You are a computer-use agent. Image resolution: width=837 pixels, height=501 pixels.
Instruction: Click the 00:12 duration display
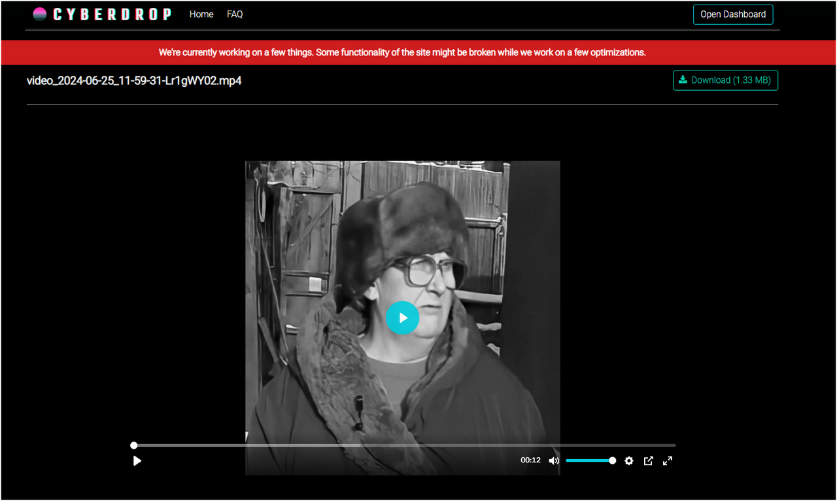coord(530,461)
